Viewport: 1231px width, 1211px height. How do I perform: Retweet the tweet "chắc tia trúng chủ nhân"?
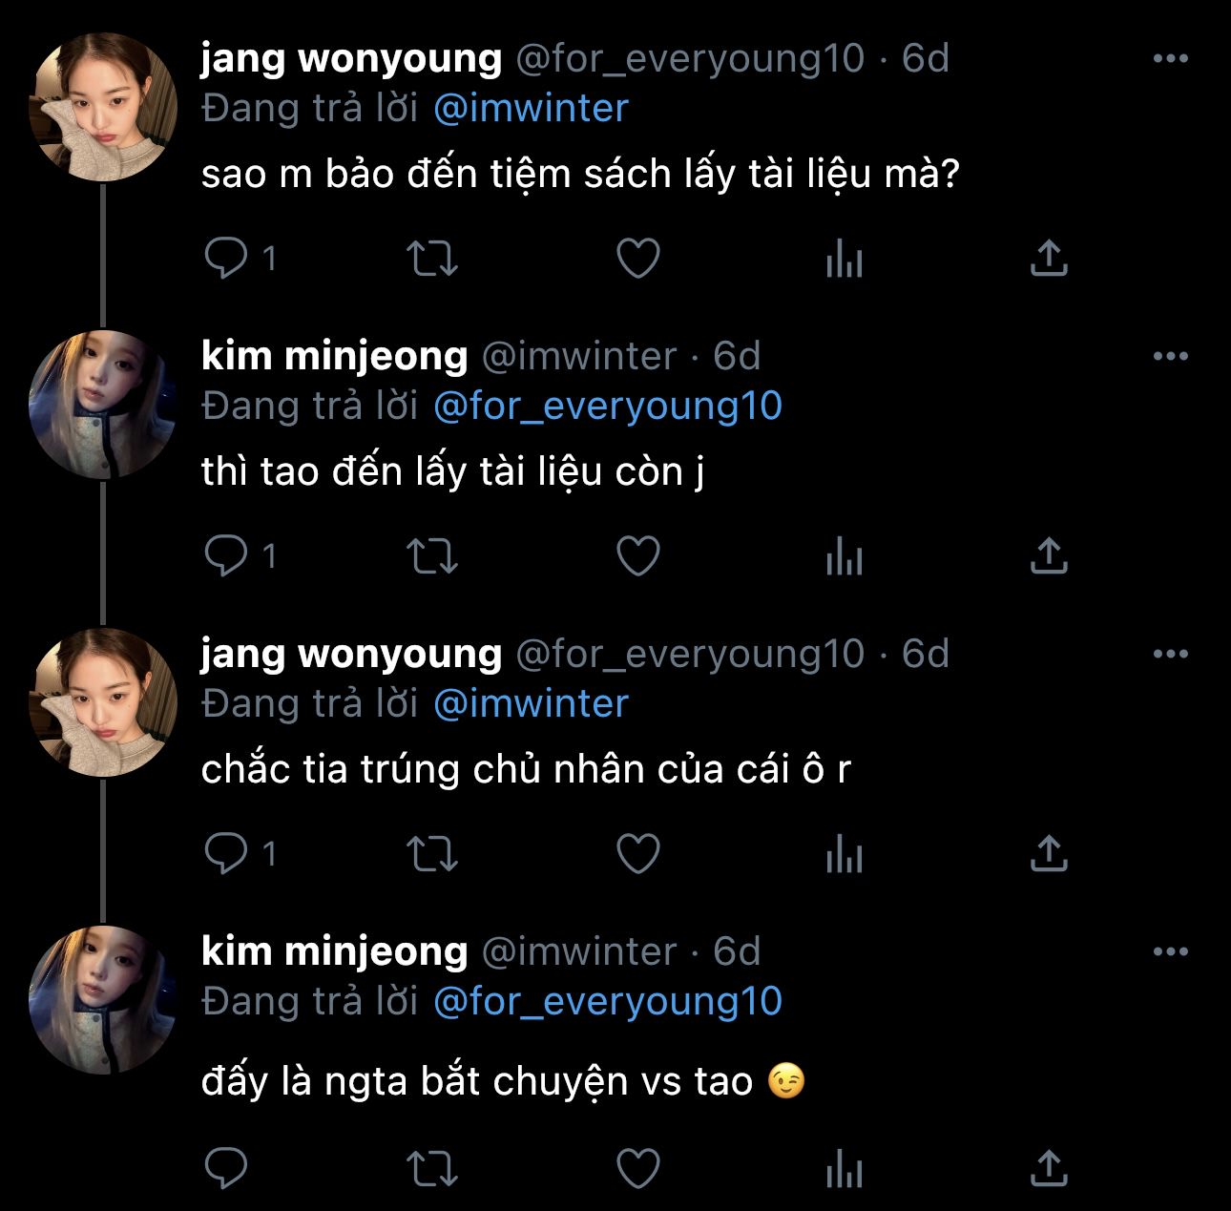pos(432,853)
